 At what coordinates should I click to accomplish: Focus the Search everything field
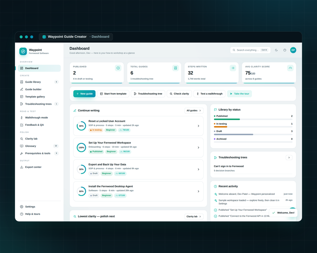(250, 50)
